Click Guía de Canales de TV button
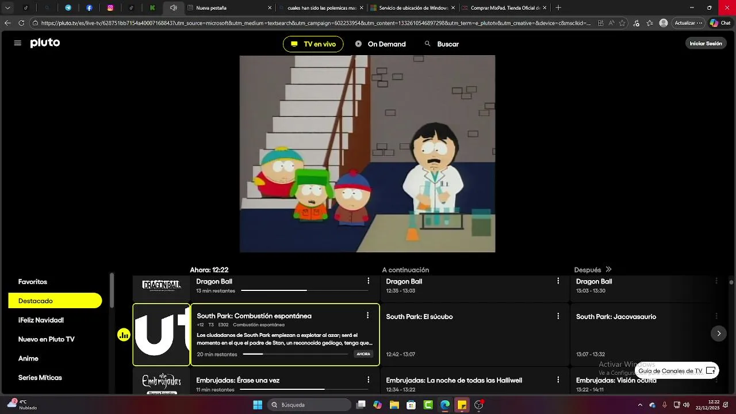Viewport: 736px width, 414px height. [x=677, y=371]
